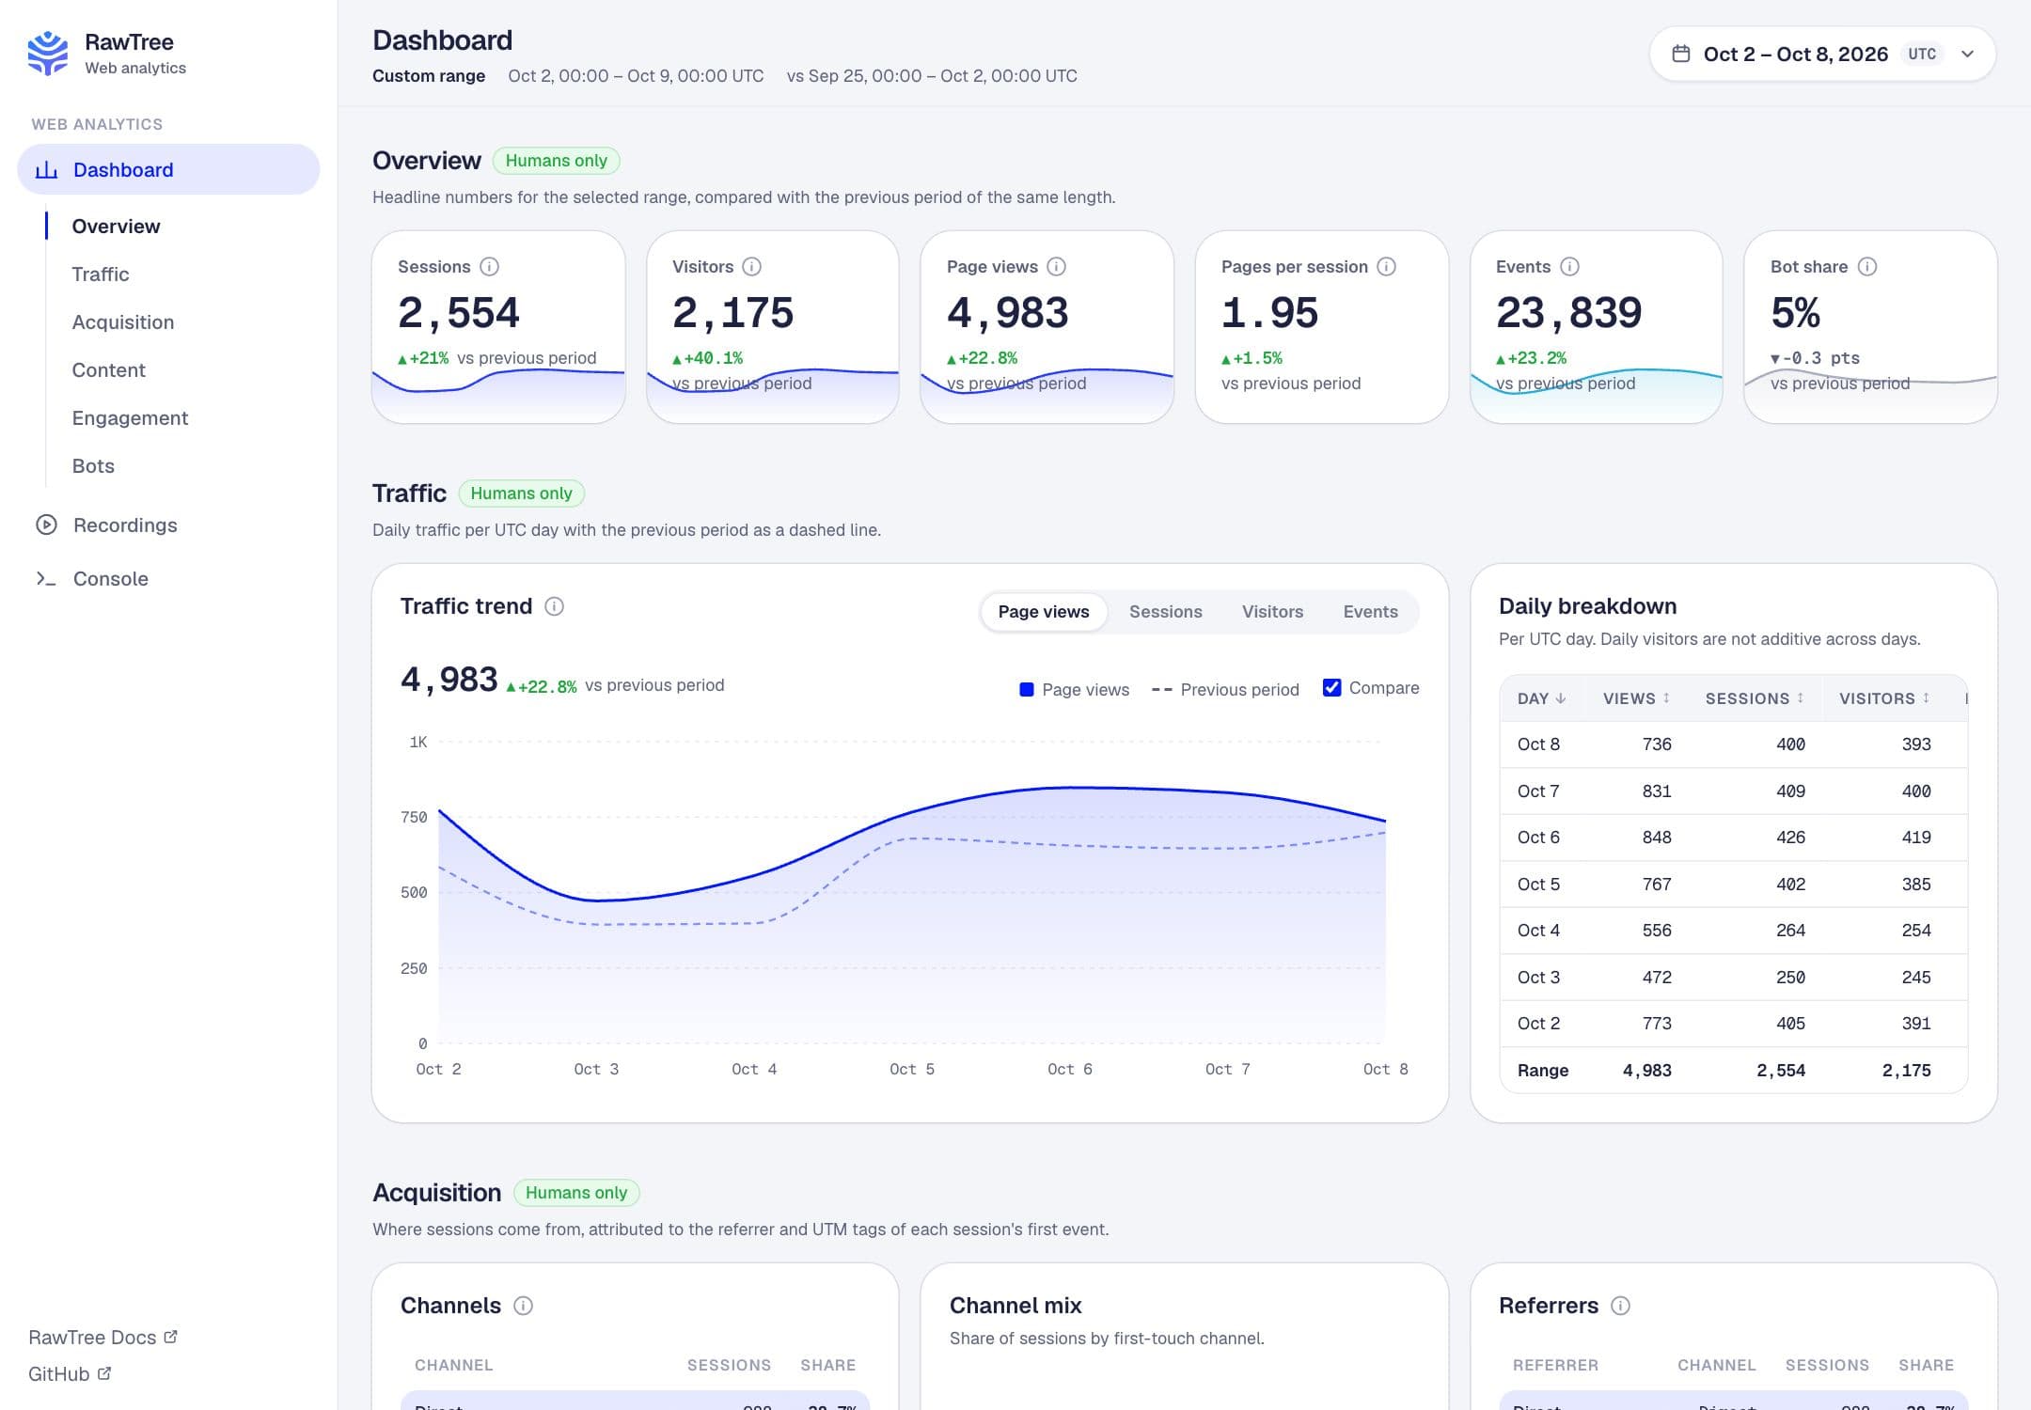Switch chart to Sessions tab
The height and width of the screenshot is (1410, 2031).
(x=1166, y=612)
